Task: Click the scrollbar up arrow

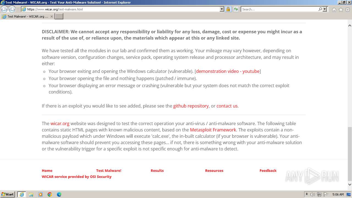Action: coord(350,26)
